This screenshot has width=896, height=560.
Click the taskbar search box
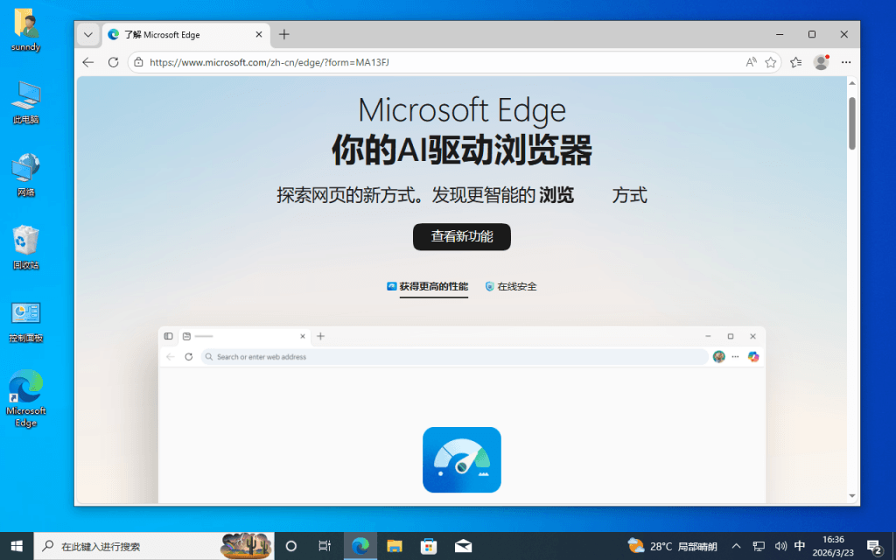point(154,546)
